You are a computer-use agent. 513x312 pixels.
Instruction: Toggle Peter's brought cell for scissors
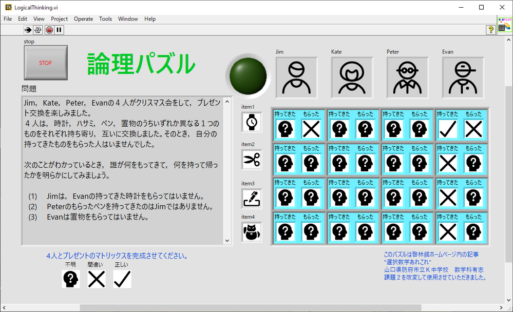[x=393, y=163]
